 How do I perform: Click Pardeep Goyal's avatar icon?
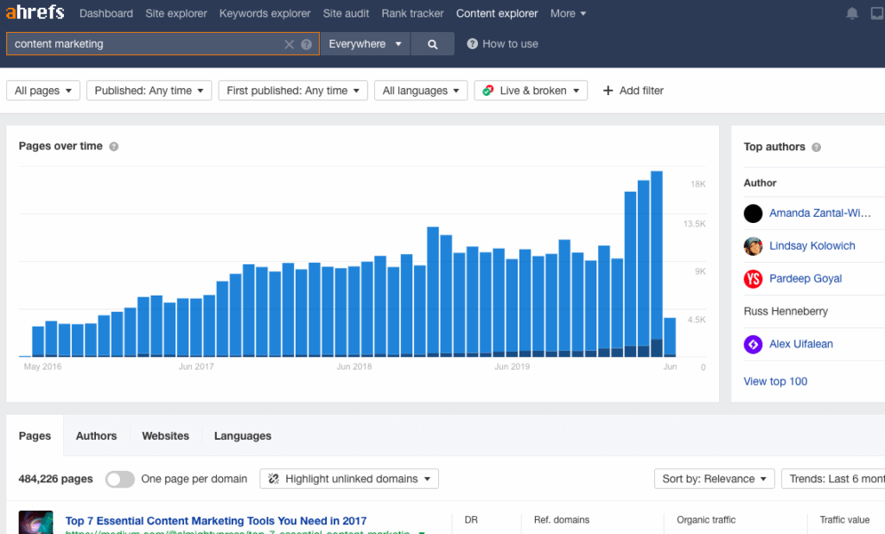pyautogui.click(x=753, y=279)
